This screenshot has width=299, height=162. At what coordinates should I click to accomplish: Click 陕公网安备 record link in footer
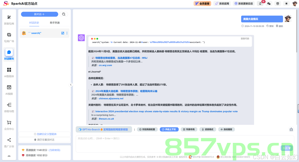point(233,157)
